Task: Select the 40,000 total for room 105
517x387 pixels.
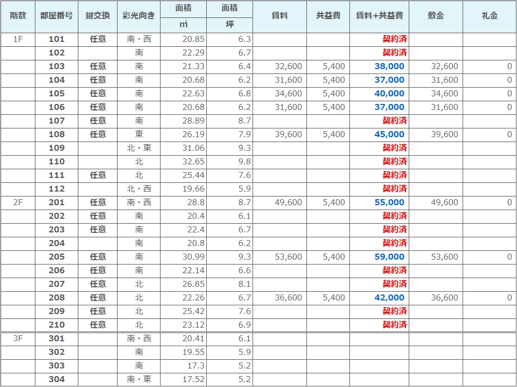Action: point(389,94)
